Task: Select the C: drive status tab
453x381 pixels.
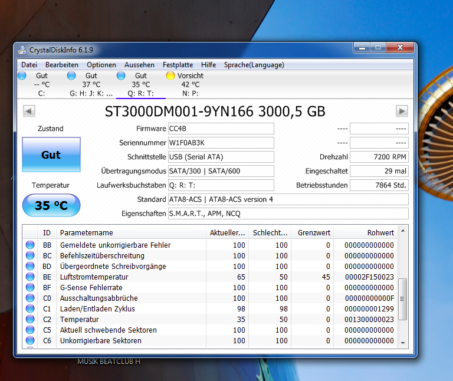Action: point(42,84)
